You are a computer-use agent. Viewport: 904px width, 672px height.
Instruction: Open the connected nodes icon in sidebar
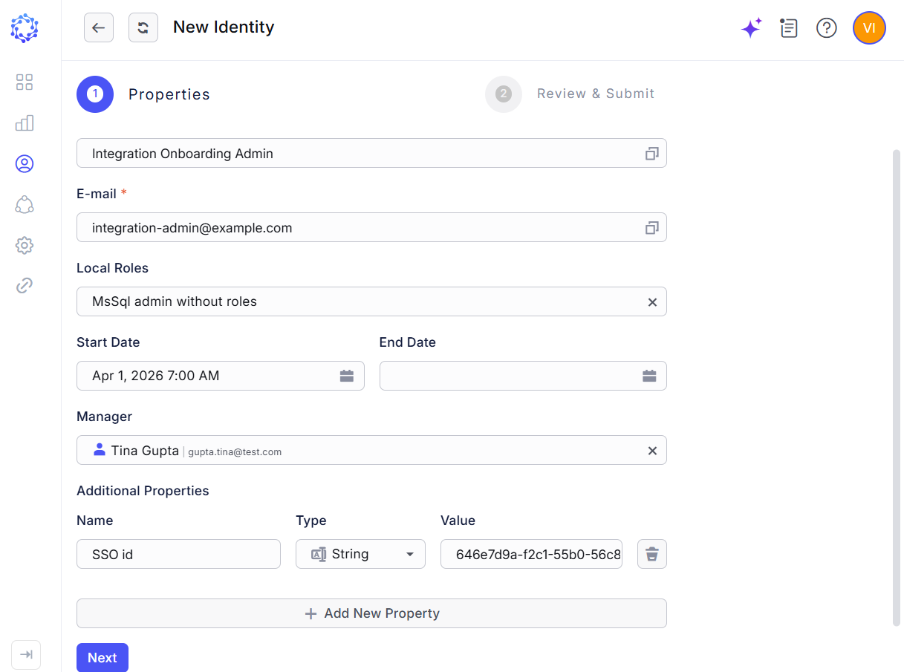pos(25,205)
